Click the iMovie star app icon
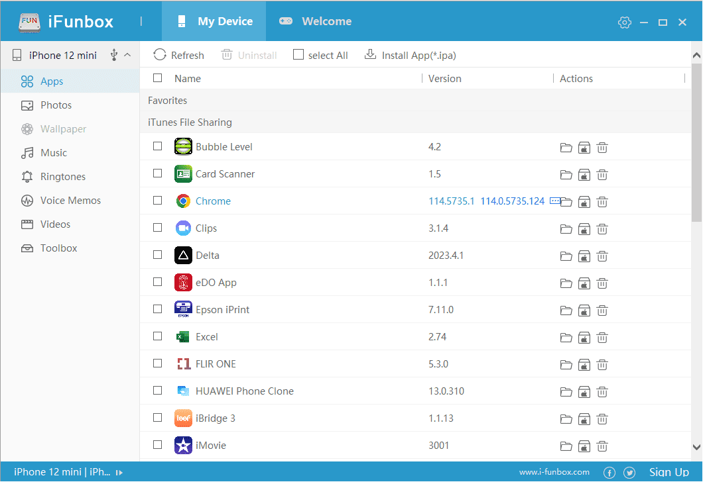703x482 pixels. pos(183,446)
